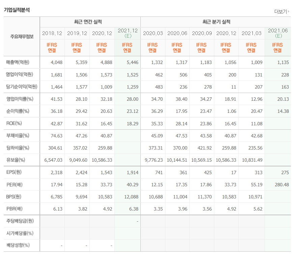Click the 최근 분기 실적 header
Image resolution: width=296 pixels, height=254 pixels.
(216, 22)
